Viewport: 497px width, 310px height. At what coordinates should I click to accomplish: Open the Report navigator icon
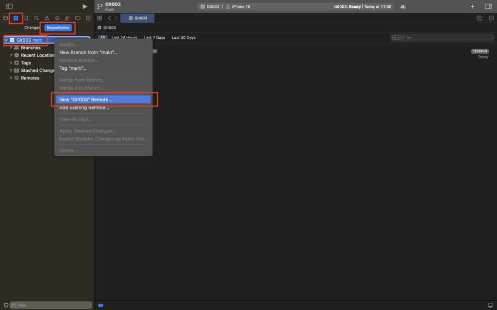pyautogui.click(x=88, y=18)
